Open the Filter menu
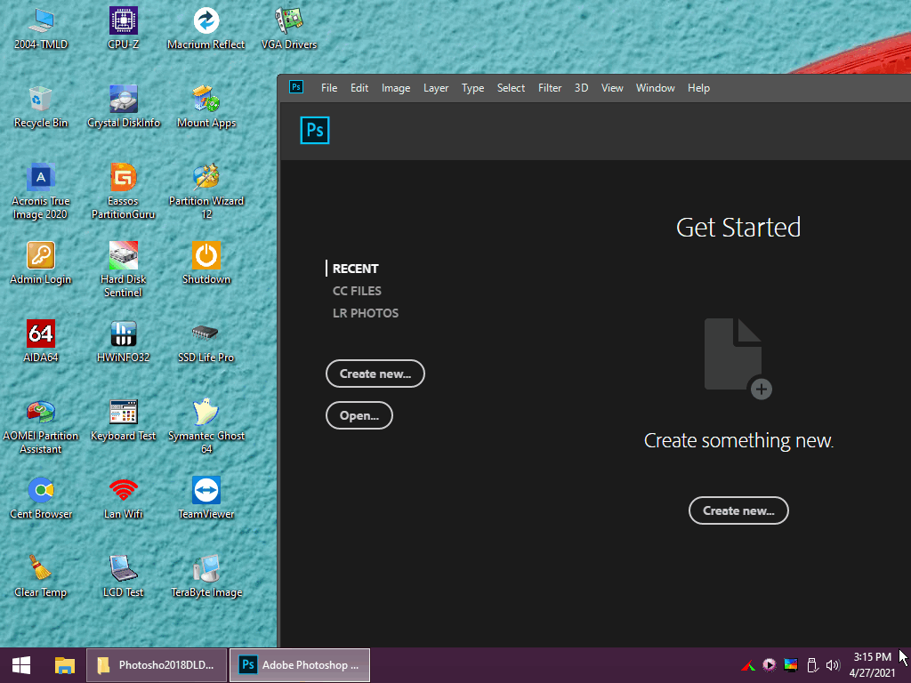This screenshot has height=683, width=911. point(550,88)
